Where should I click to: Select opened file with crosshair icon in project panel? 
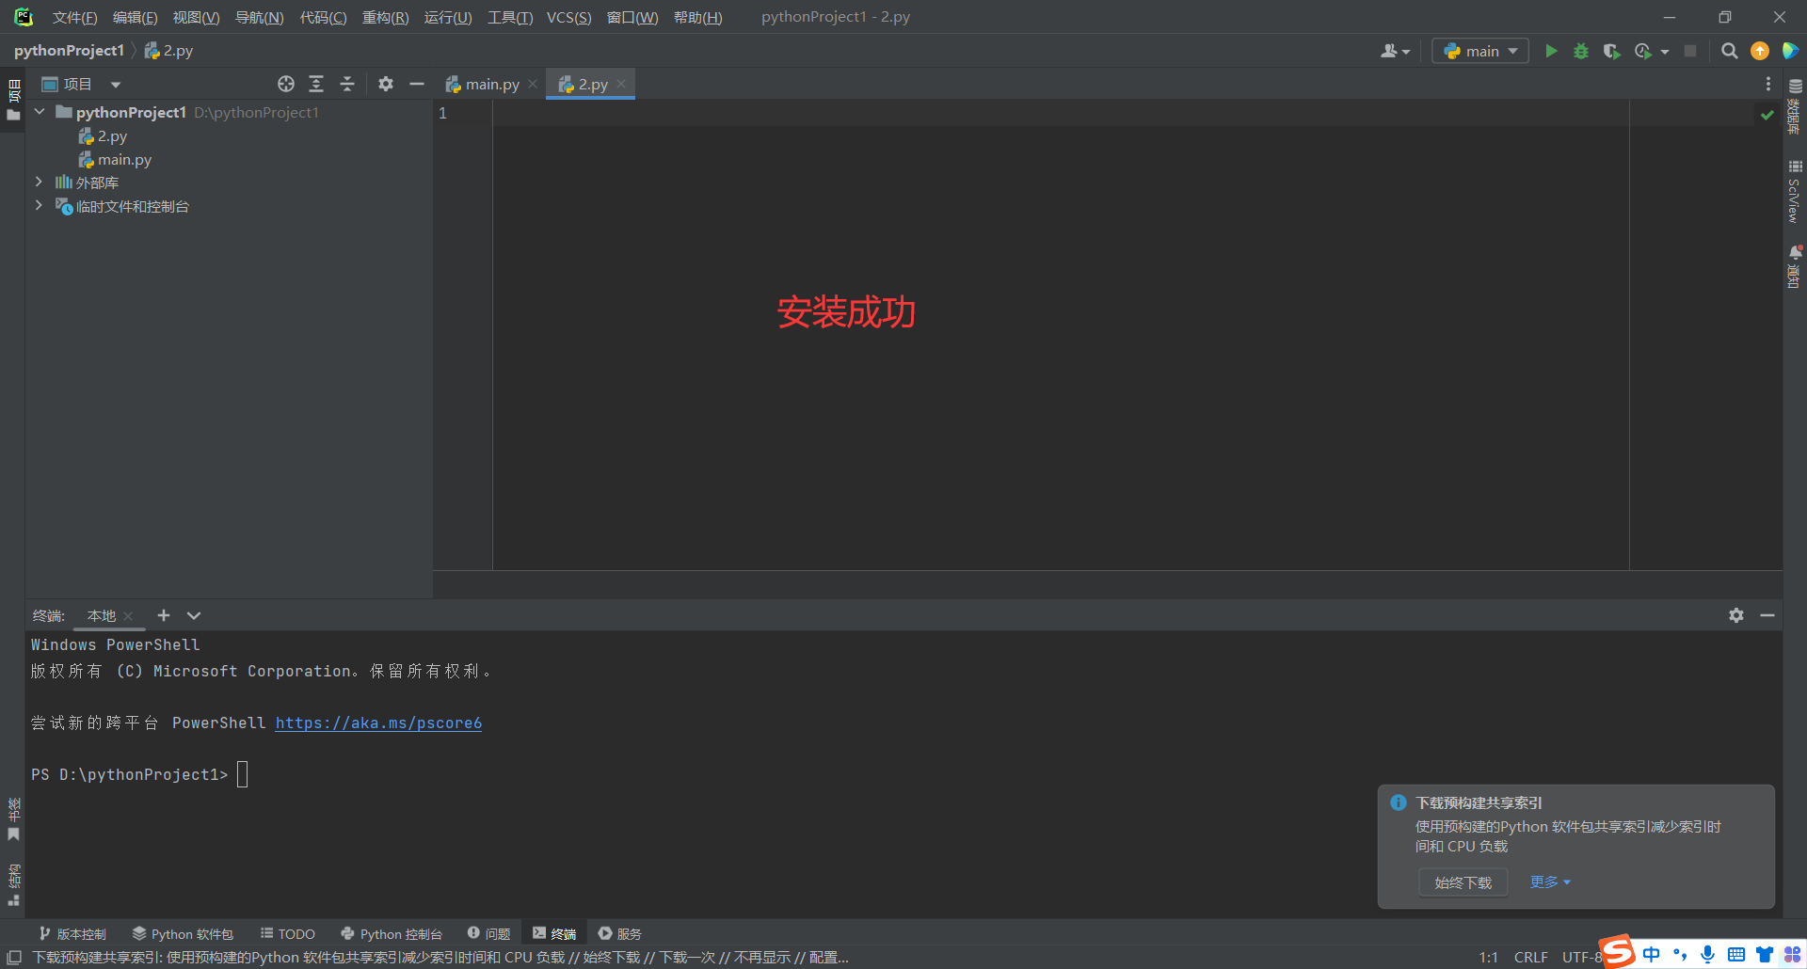[x=286, y=84]
